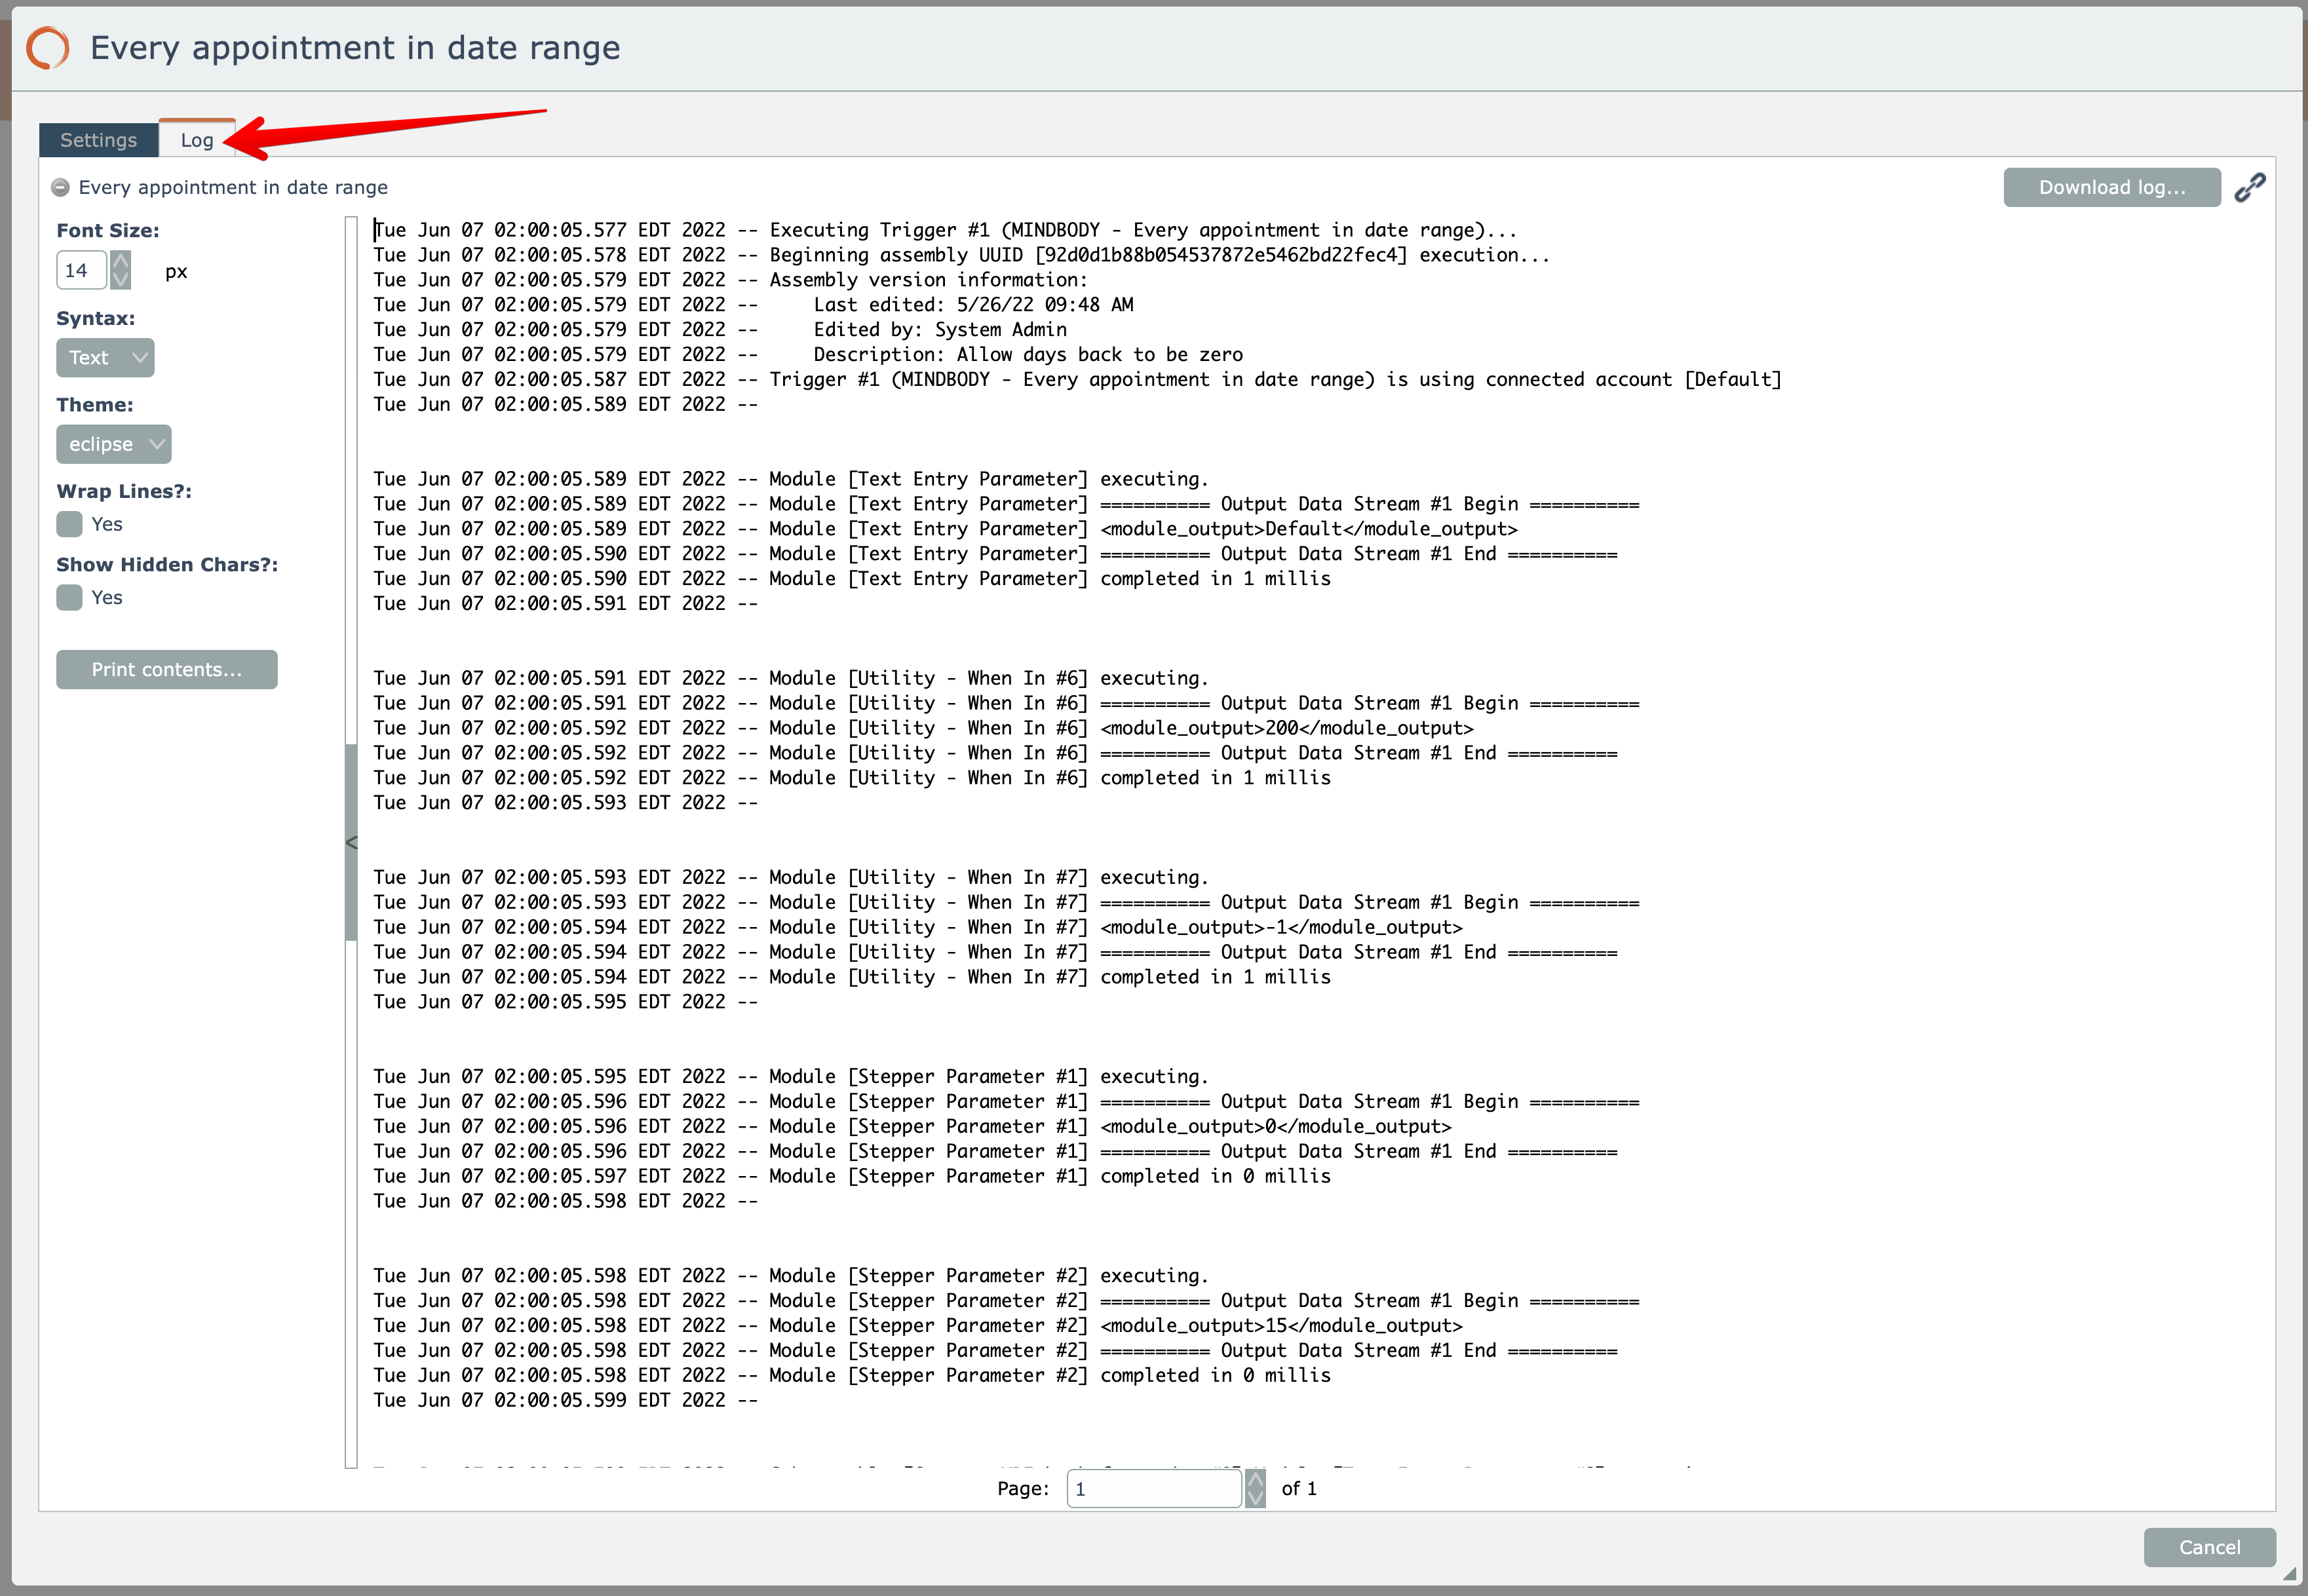
Task: Click the orange circular app logo
Action: pyautogui.click(x=47, y=47)
